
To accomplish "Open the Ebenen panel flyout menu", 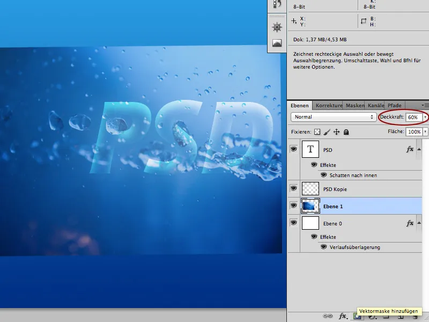I will pos(425,105).
